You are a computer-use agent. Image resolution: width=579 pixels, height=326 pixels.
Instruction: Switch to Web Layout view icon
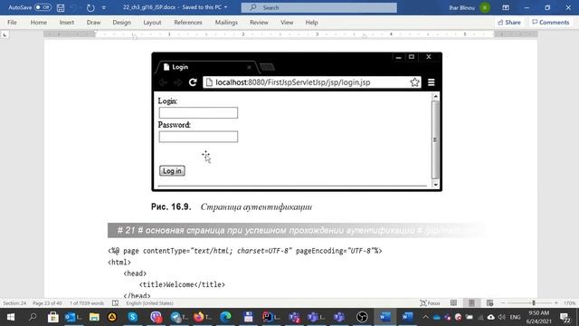tap(489, 303)
